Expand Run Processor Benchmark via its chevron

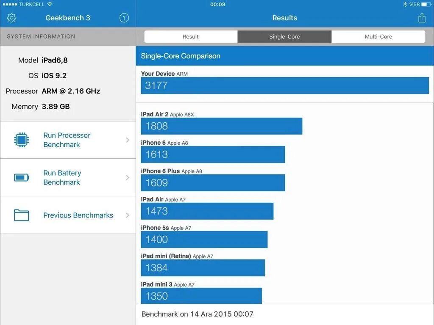pos(128,140)
